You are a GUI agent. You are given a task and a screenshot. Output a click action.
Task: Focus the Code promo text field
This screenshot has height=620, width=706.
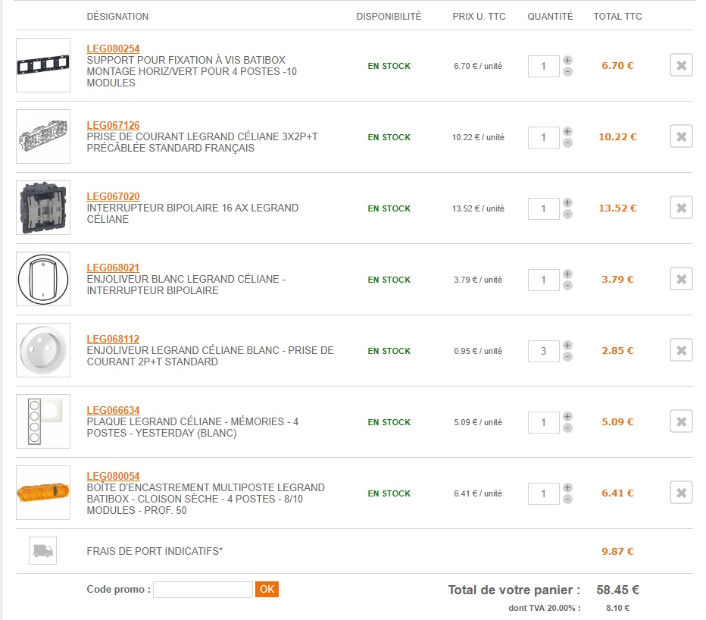click(202, 590)
